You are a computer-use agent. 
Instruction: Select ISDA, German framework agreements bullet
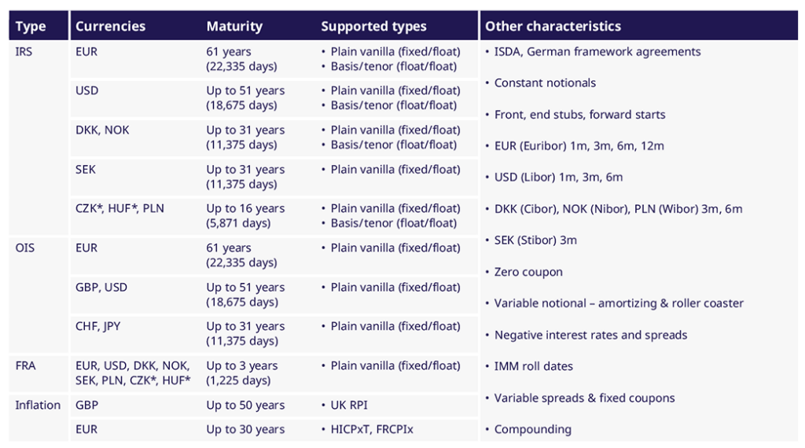[597, 52]
